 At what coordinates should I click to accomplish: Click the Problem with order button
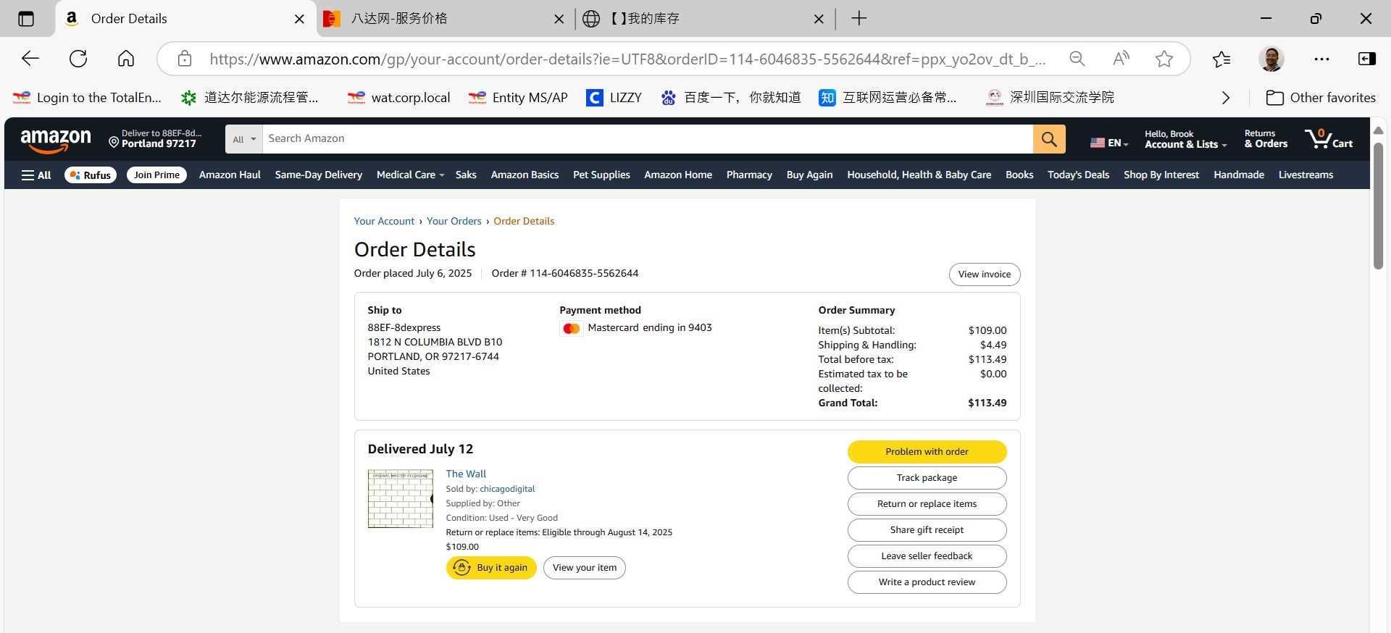click(926, 452)
